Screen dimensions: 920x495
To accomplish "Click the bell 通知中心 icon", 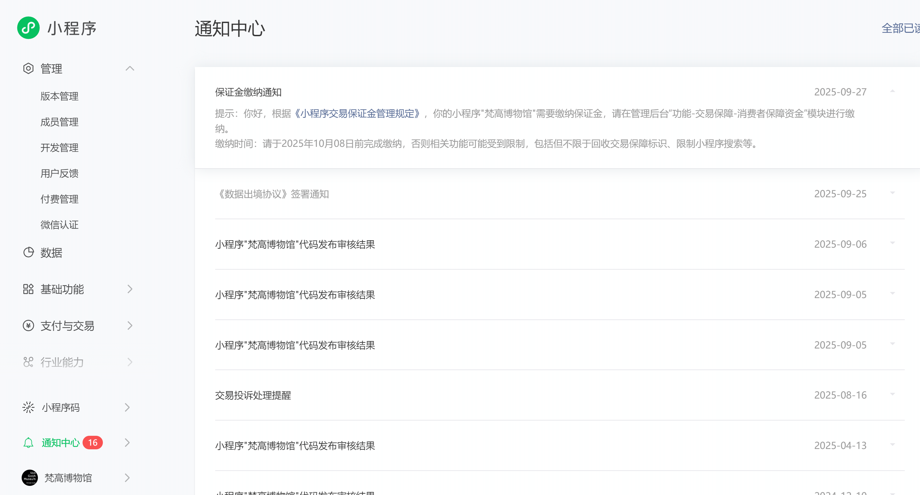I will point(28,443).
